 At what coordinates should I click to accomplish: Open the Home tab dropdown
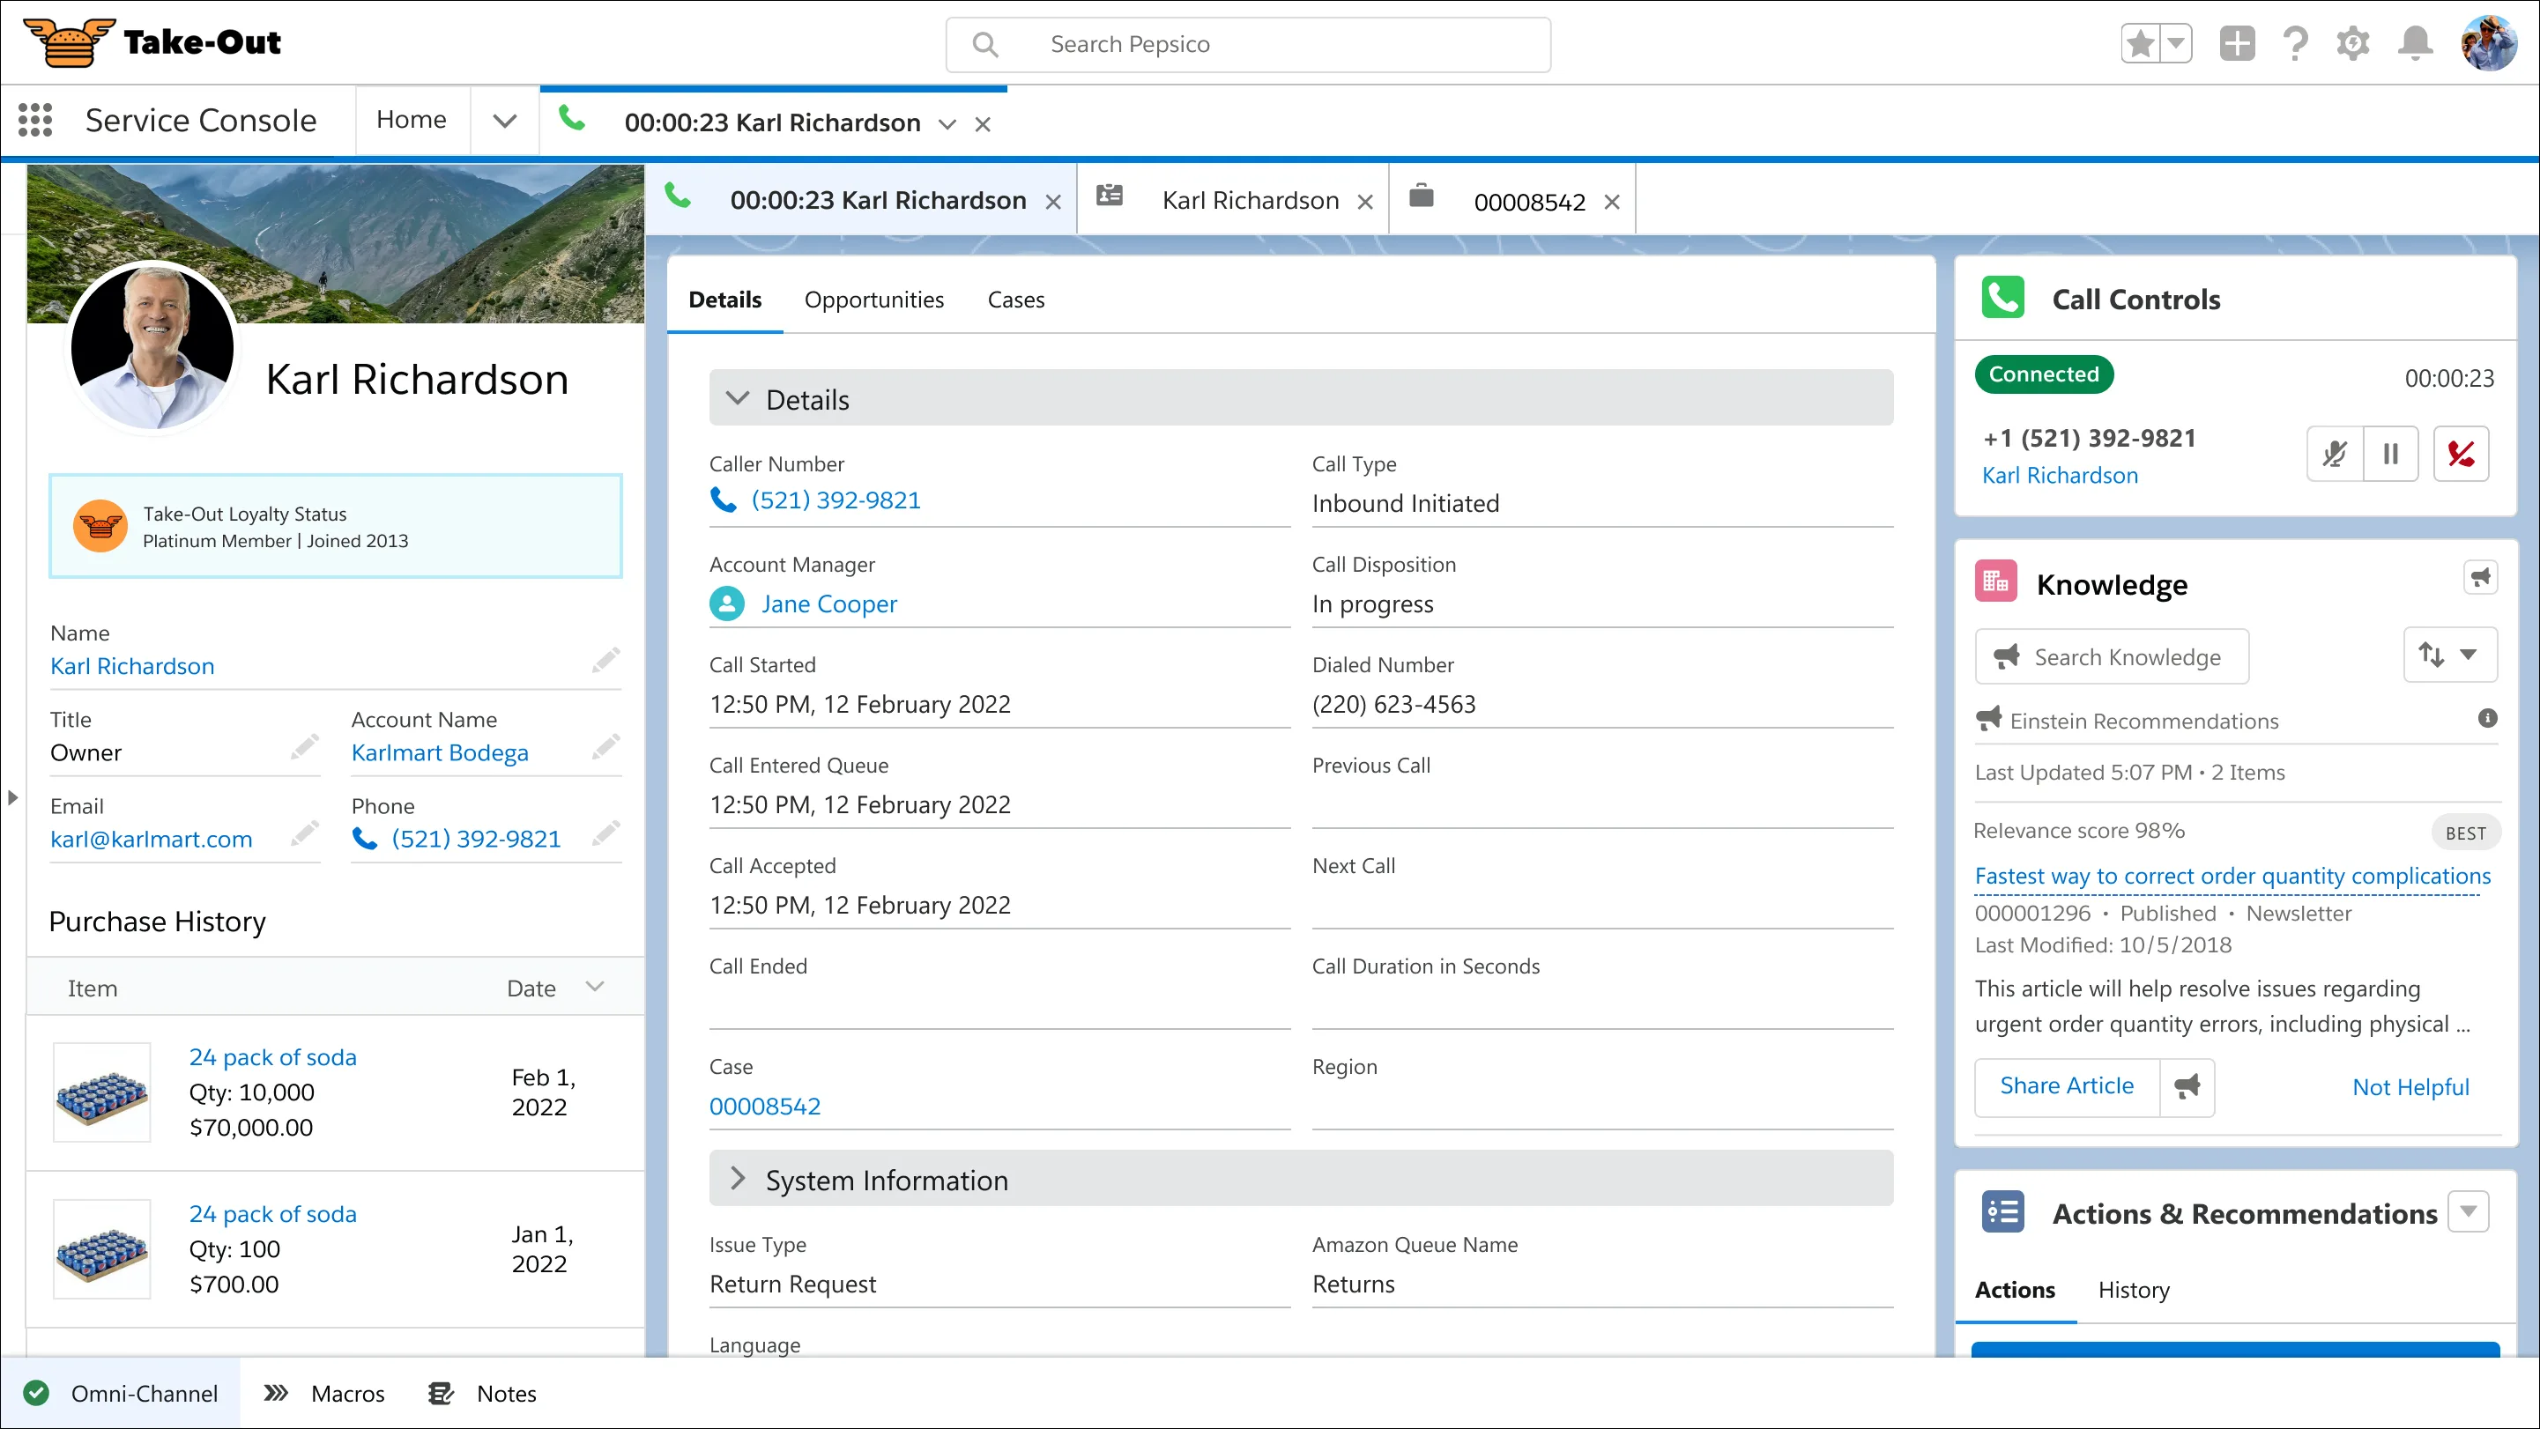coord(506,119)
